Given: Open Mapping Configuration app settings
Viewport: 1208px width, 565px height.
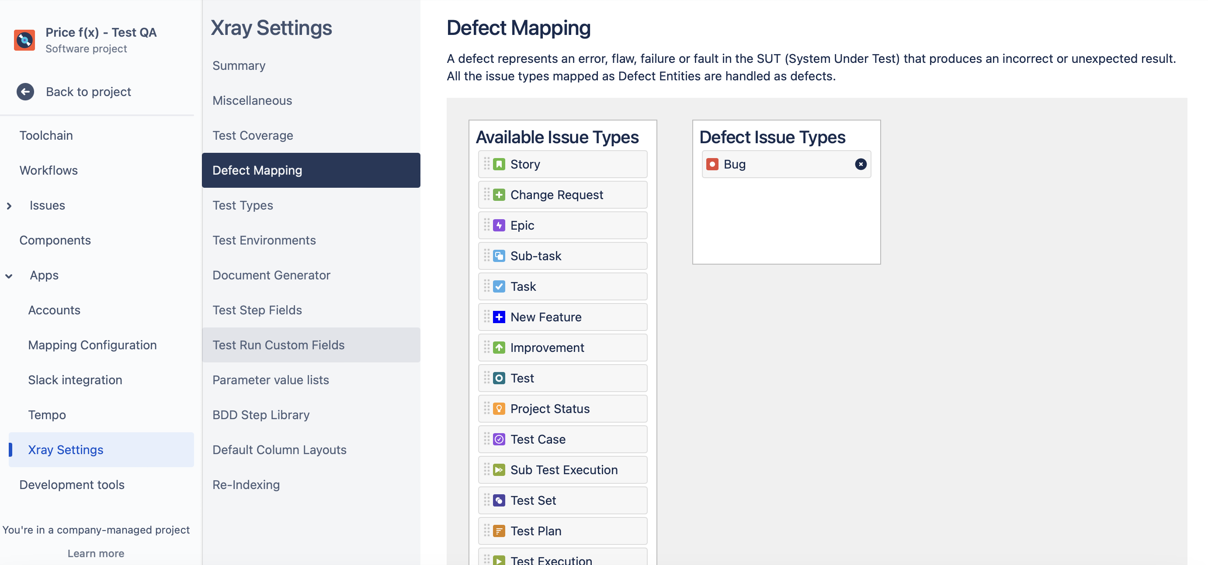Looking at the screenshot, I should point(92,345).
